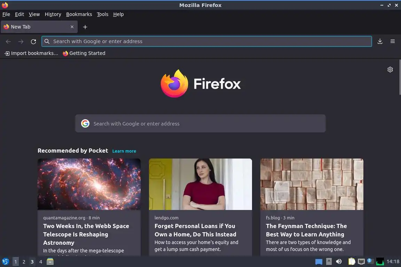Focus the page's Google search box
Image resolution: width=401 pixels, height=267 pixels.
pyautogui.click(x=200, y=123)
